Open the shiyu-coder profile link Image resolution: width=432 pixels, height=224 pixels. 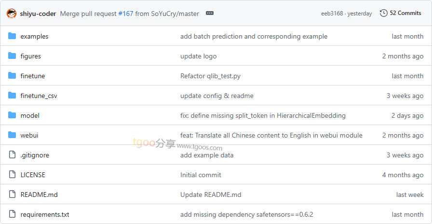pos(38,14)
